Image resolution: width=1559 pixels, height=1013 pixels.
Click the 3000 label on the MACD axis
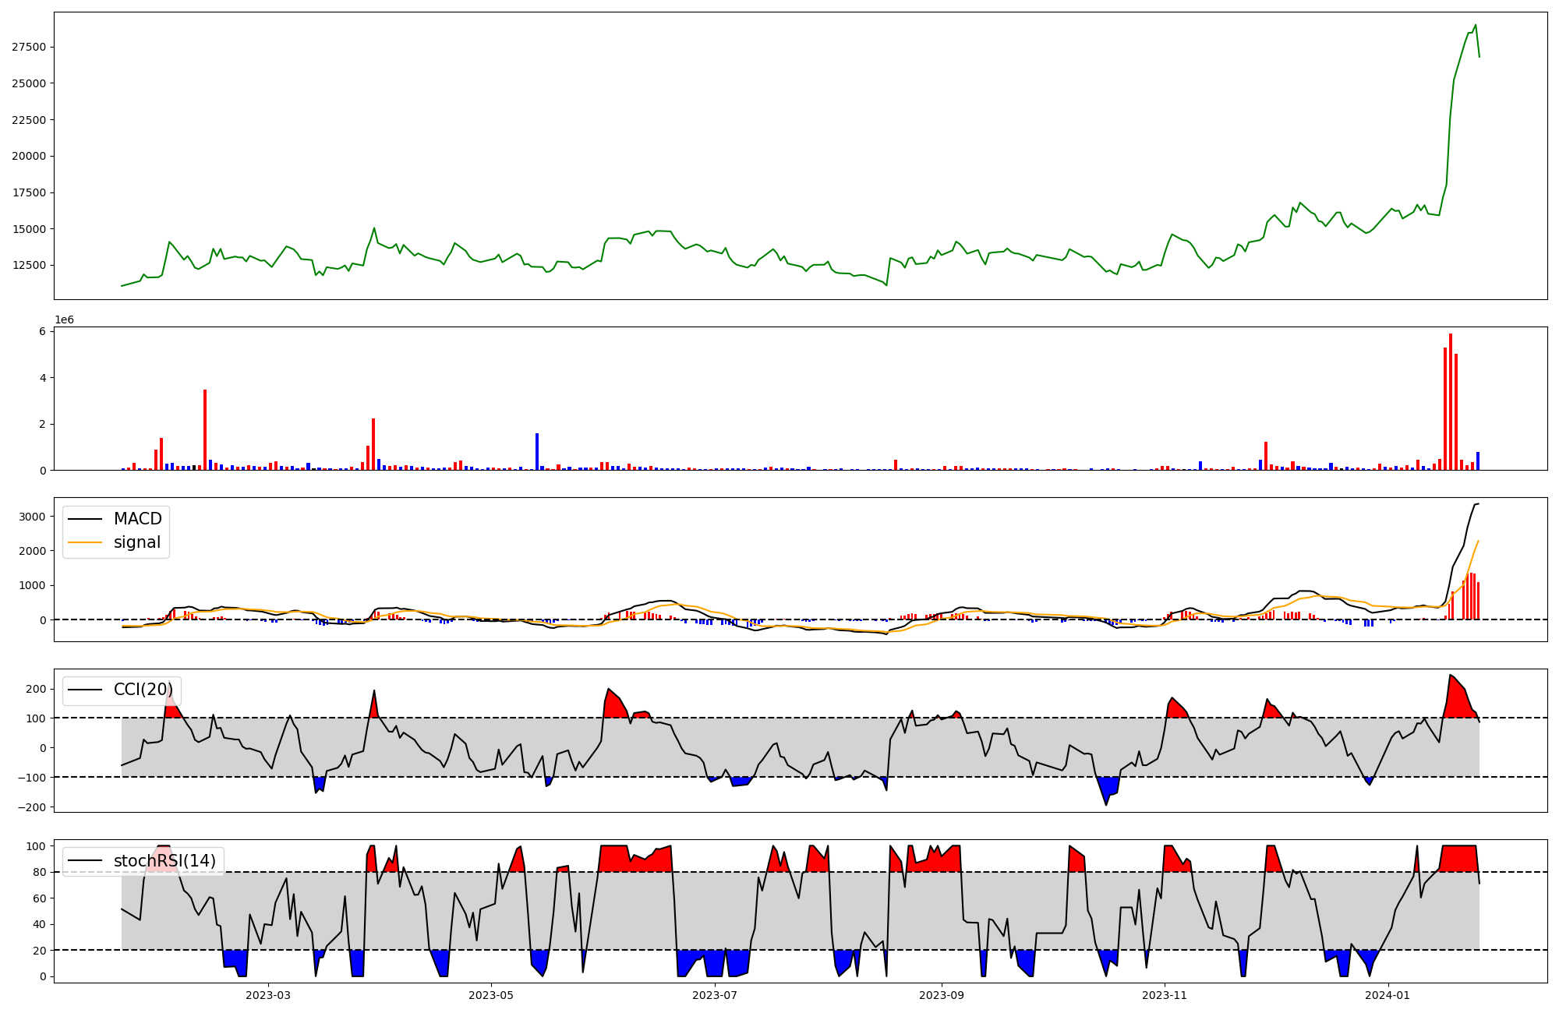[32, 517]
